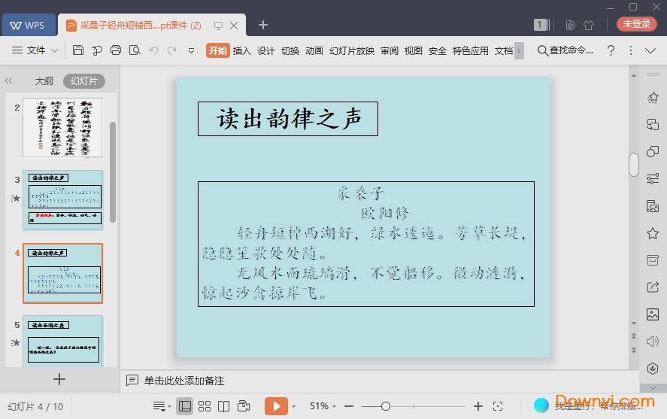667x419 pixels.
Task: Open the 文件 menu dropdown
Action: (35, 50)
